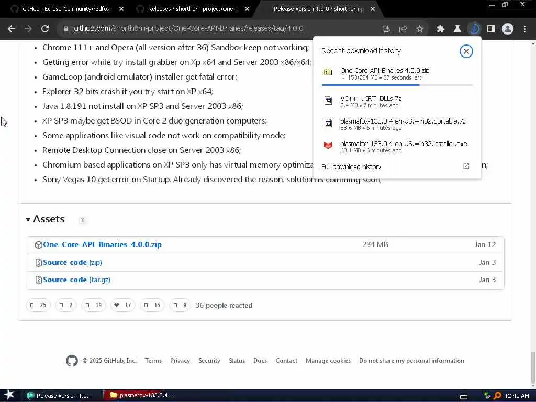Open the side panel icon
The image size is (536, 402).
click(x=491, y=29)
